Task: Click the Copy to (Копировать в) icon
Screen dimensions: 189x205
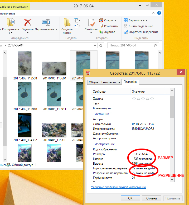Action: [x=11, y=23]
